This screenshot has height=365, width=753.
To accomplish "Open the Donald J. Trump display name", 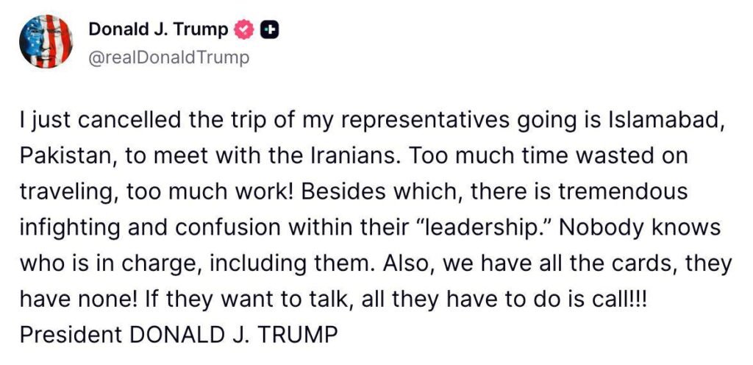I will click(158, 30).
